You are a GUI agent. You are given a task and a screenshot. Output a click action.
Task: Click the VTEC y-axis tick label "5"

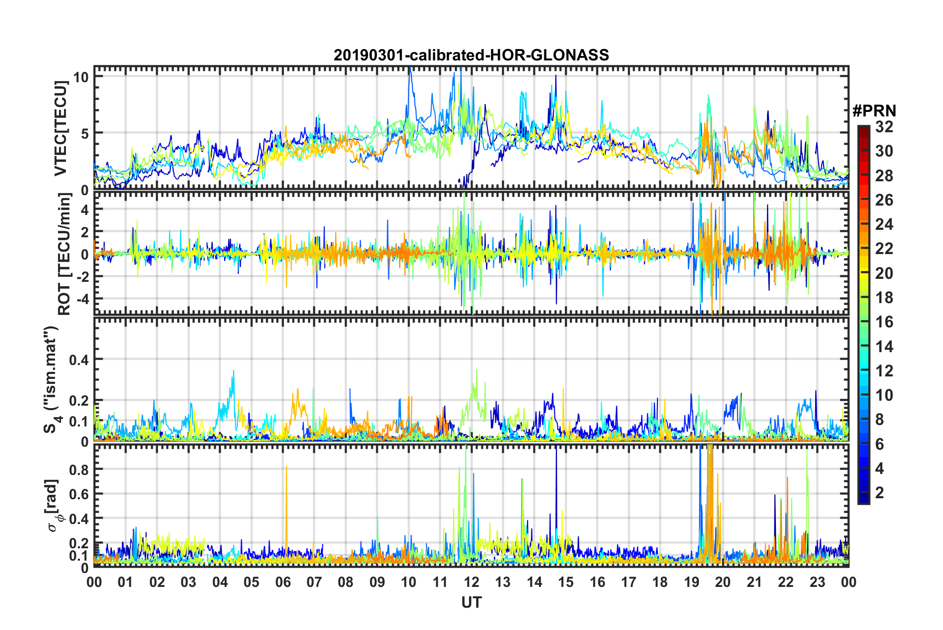pyautogui.click(x=85, y=134)
